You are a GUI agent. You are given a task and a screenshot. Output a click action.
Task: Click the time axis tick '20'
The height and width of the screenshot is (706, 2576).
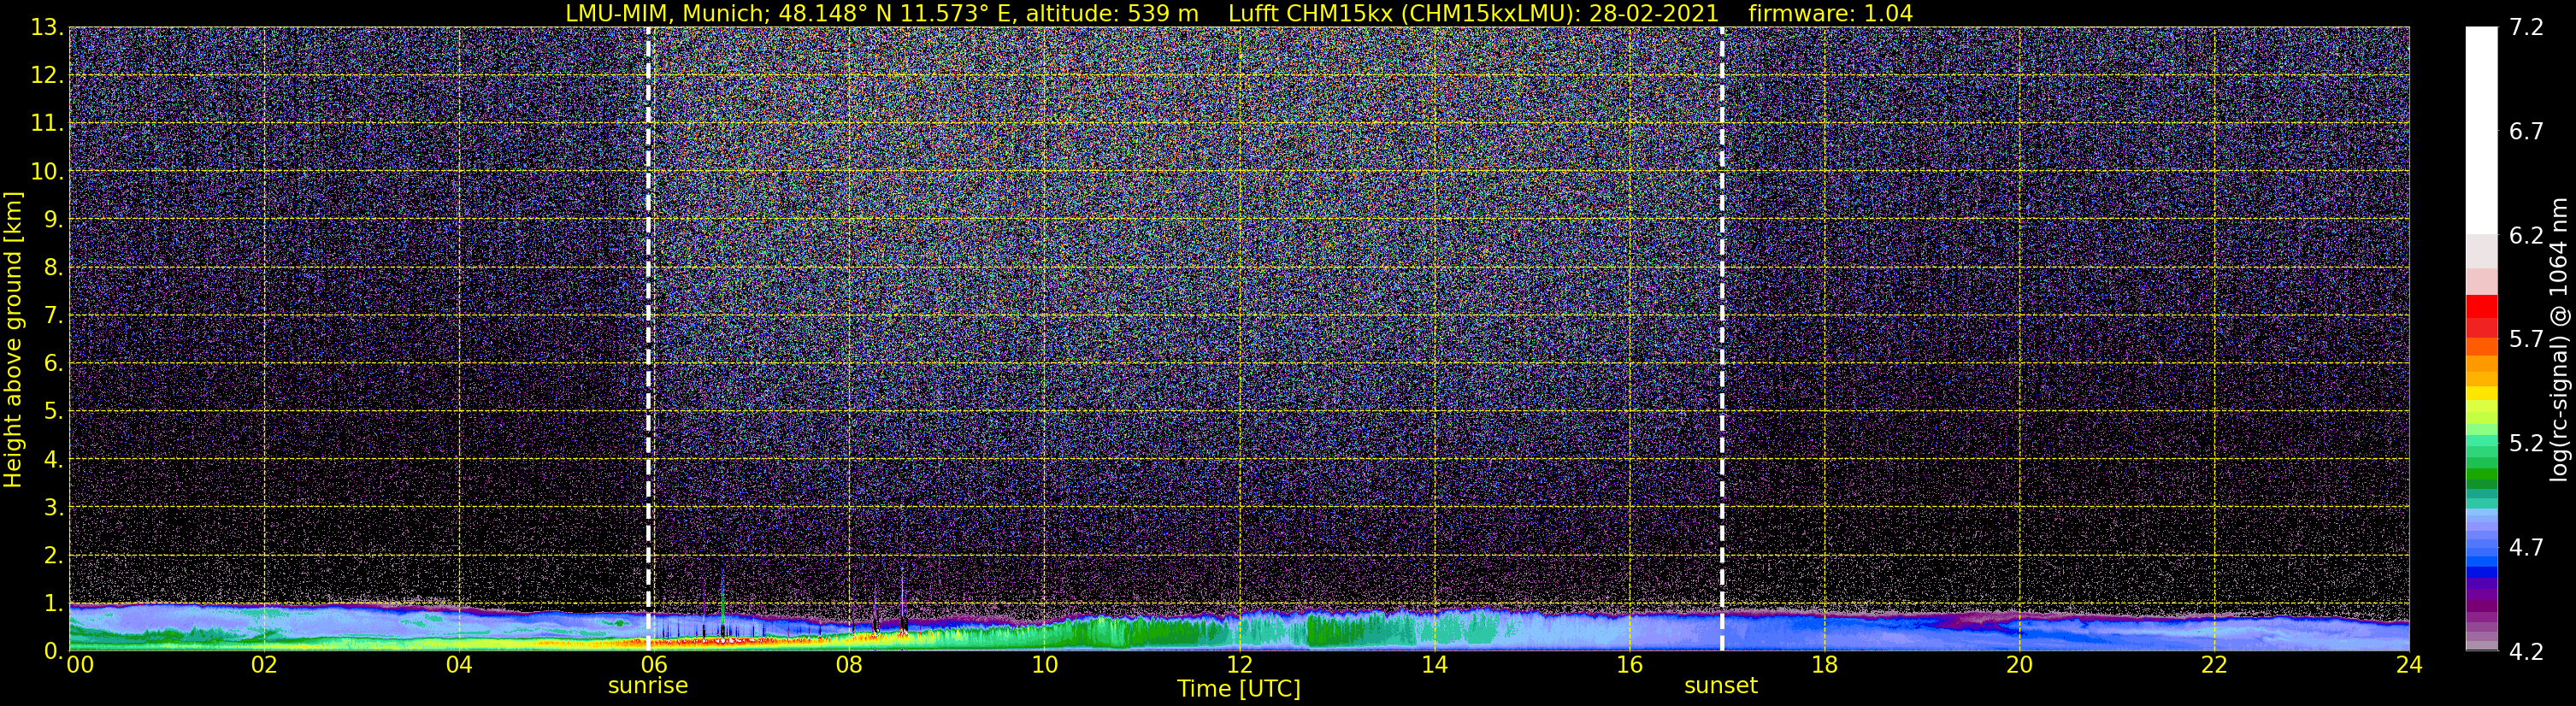2019,665
